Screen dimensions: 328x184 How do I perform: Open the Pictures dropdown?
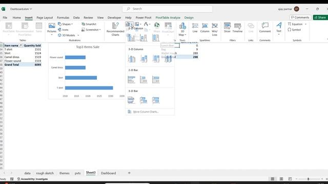coord(52,35)
